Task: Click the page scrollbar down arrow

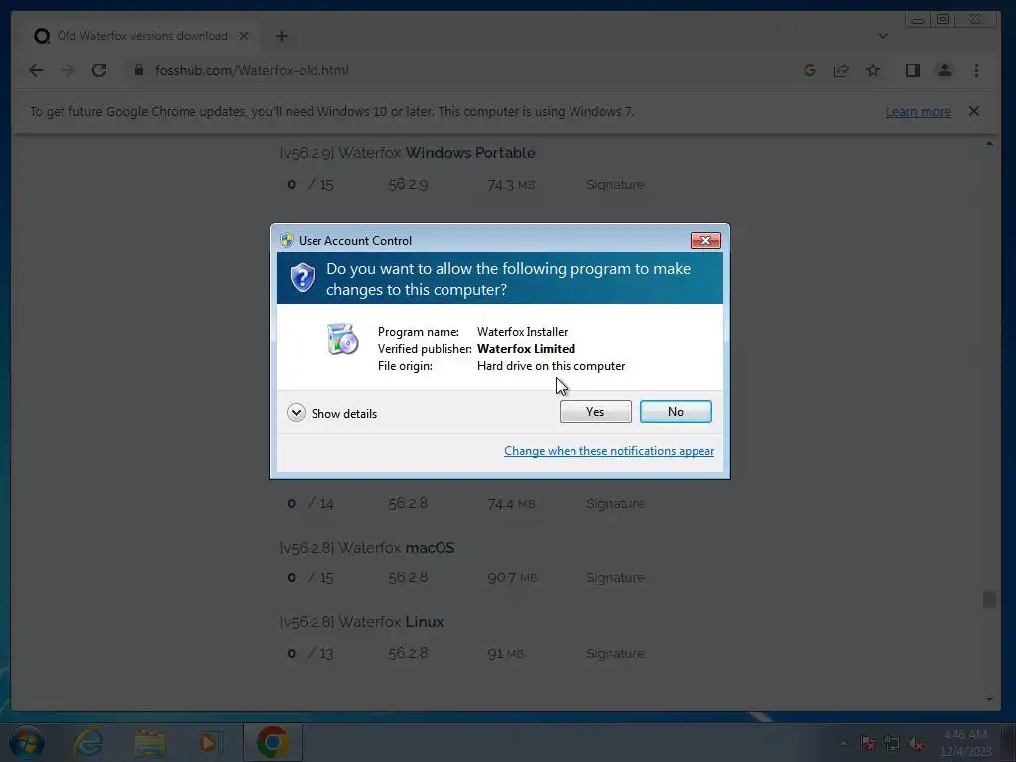Action: [989, 699]
